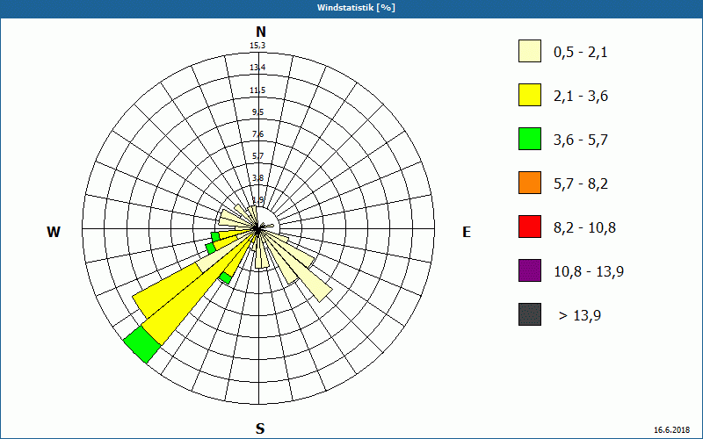Click the purple 10,8 - 13,9 legend swatch
Screen dimensions: 703x439
tap(530, 270)
